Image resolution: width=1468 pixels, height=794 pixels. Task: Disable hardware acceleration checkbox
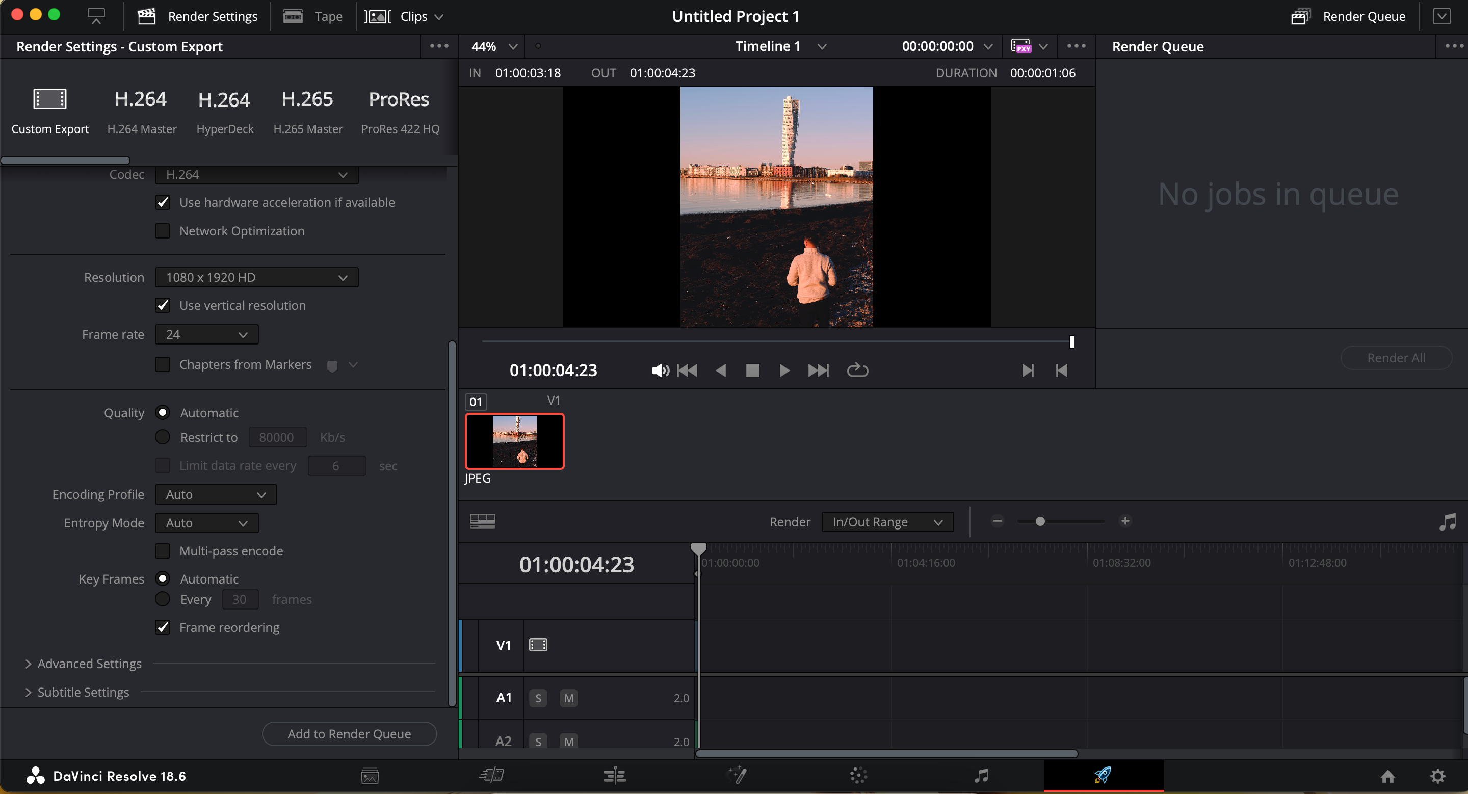pos(163,202)
